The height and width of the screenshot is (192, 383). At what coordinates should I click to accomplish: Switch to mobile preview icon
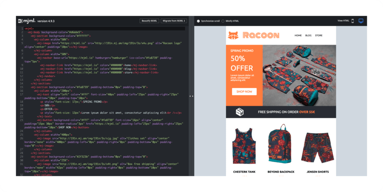352,21
